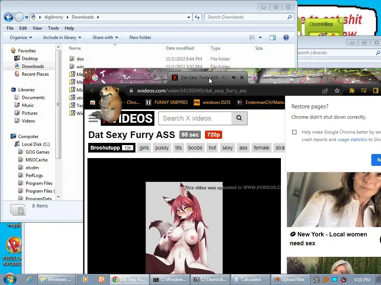Switch to Calculator in taskbar
The width and height of the screenshot is (381, 285).
click(250, 279)
